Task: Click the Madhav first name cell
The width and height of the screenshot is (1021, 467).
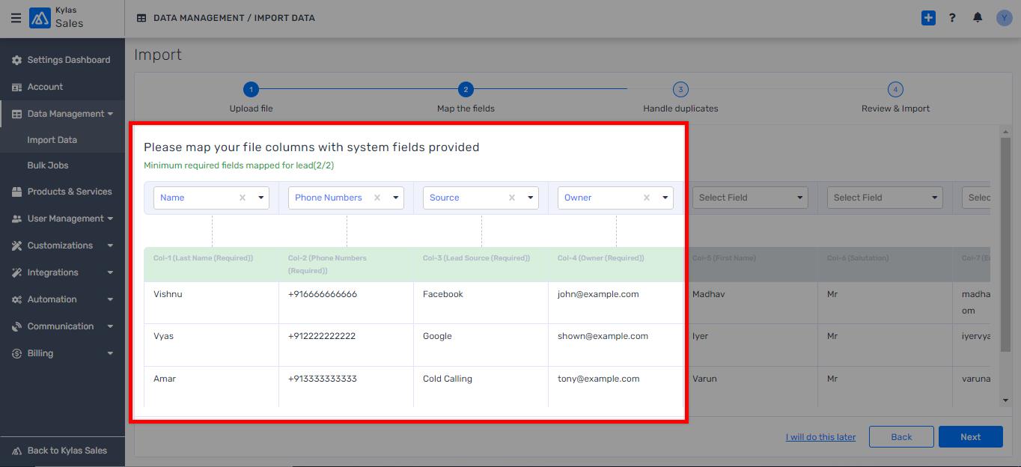Action: [x=750, y=302]
